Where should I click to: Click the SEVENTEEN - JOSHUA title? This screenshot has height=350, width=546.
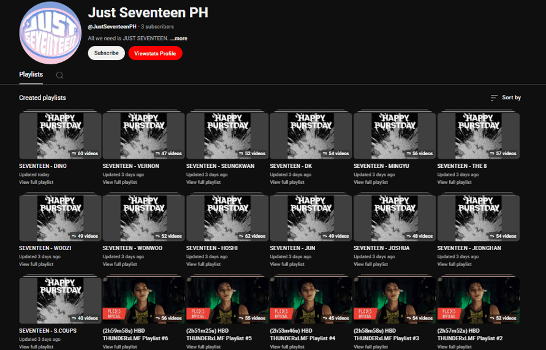(382, 248)
